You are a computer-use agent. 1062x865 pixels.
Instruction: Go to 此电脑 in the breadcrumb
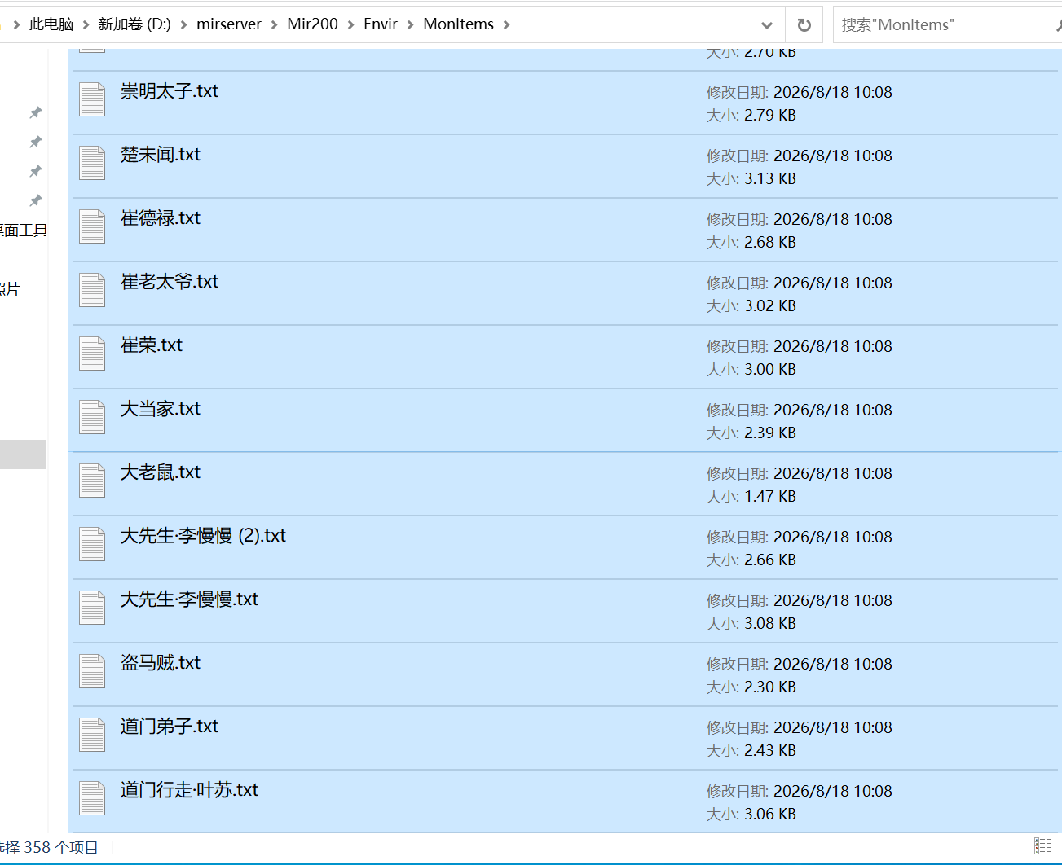pos(51,24)
